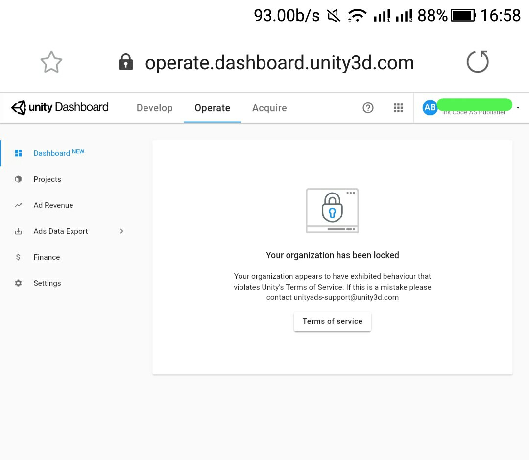Click the address bar URL
The height and width of the screenshot is (460, 529).
(280, 62)
